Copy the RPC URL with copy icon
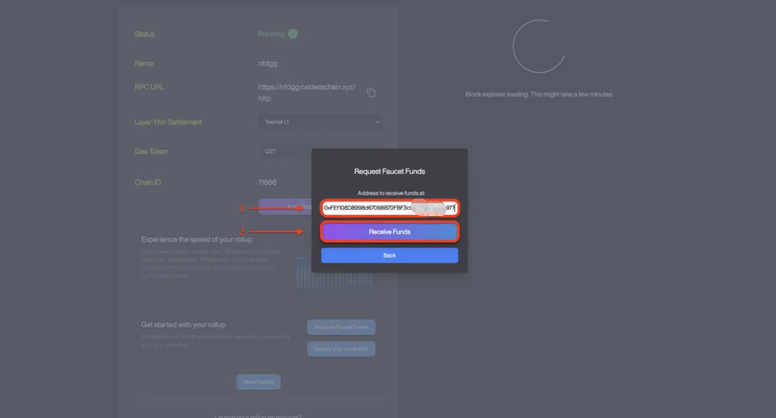 coord(371,92)
